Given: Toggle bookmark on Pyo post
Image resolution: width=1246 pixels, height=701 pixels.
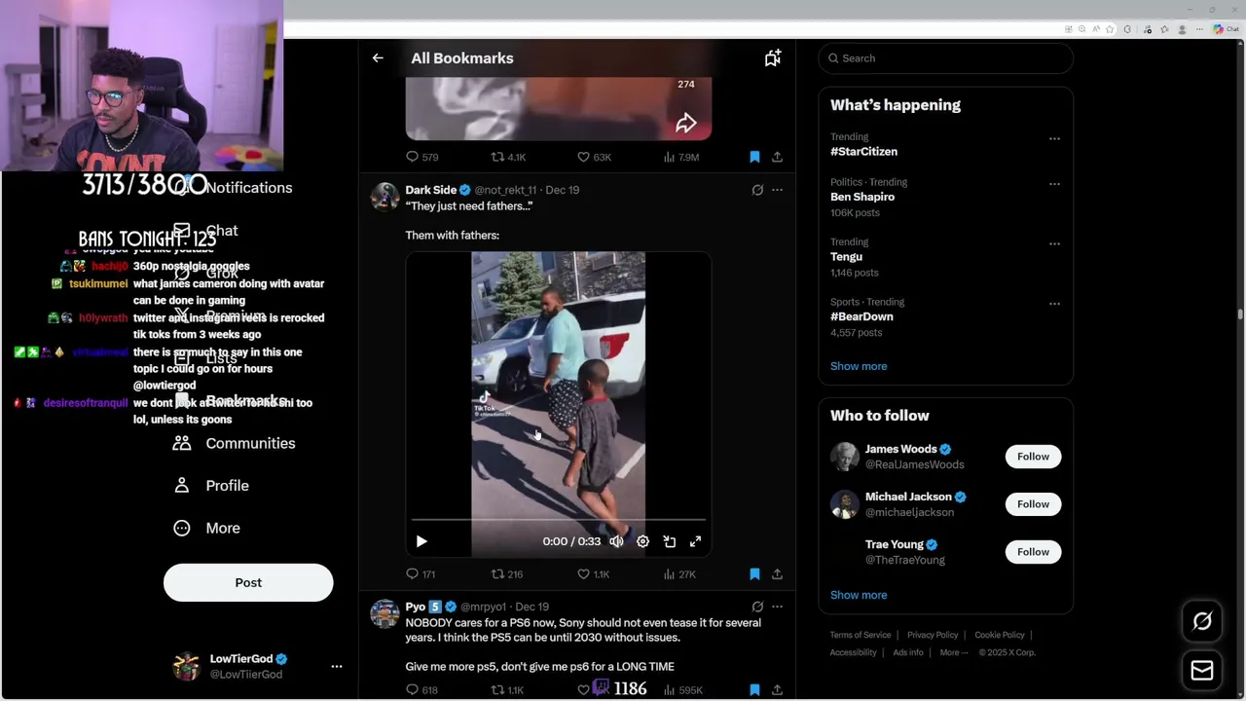Looking at the screenshot, I should coord(754,690).
